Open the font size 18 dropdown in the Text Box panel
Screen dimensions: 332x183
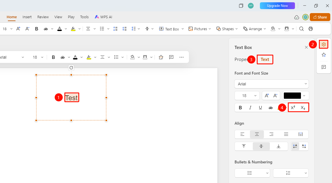[247, 96]
